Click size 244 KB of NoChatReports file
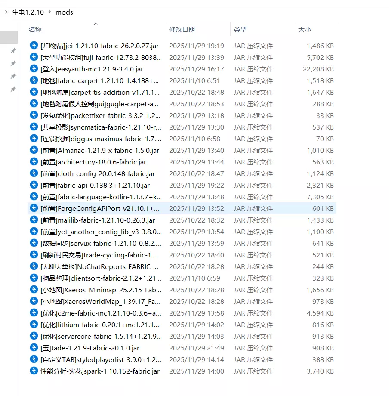 pos(323,267)
